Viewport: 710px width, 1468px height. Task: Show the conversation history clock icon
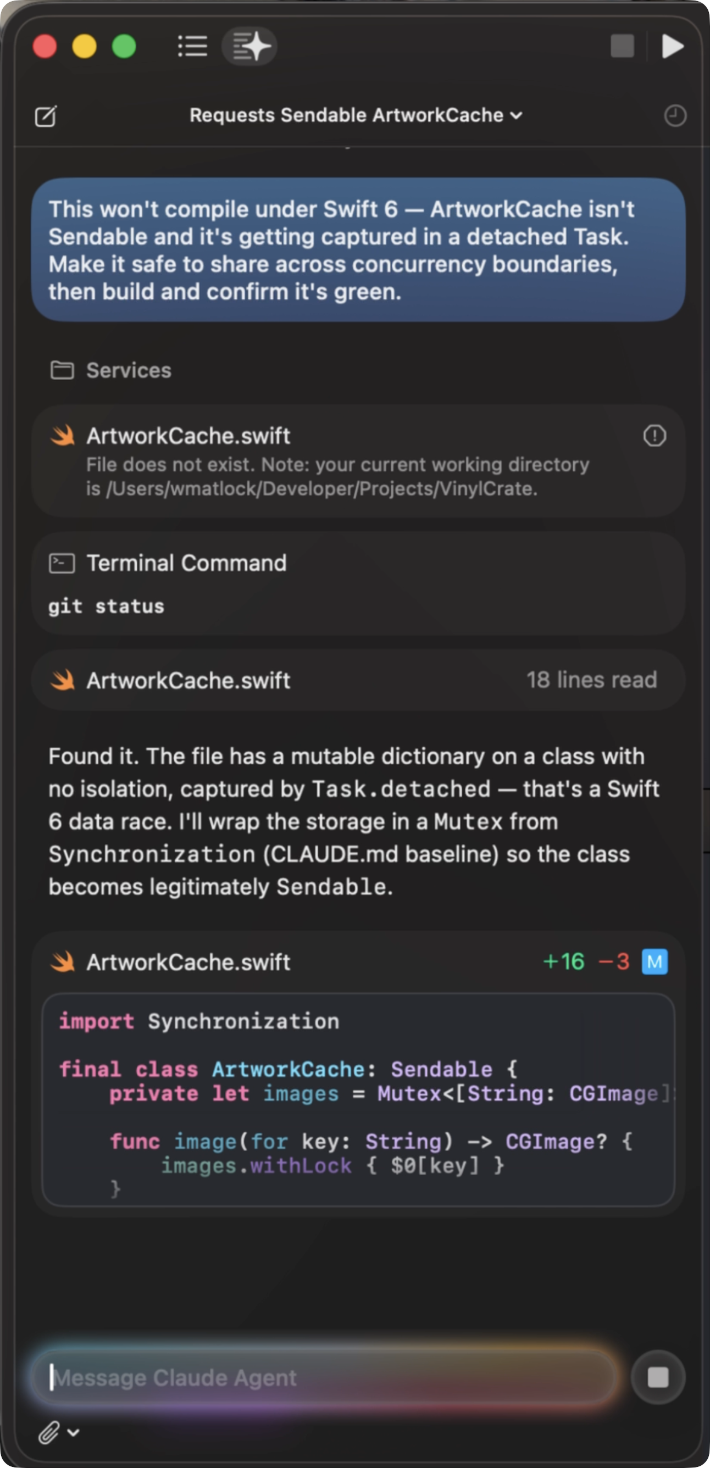coord(675,116)
